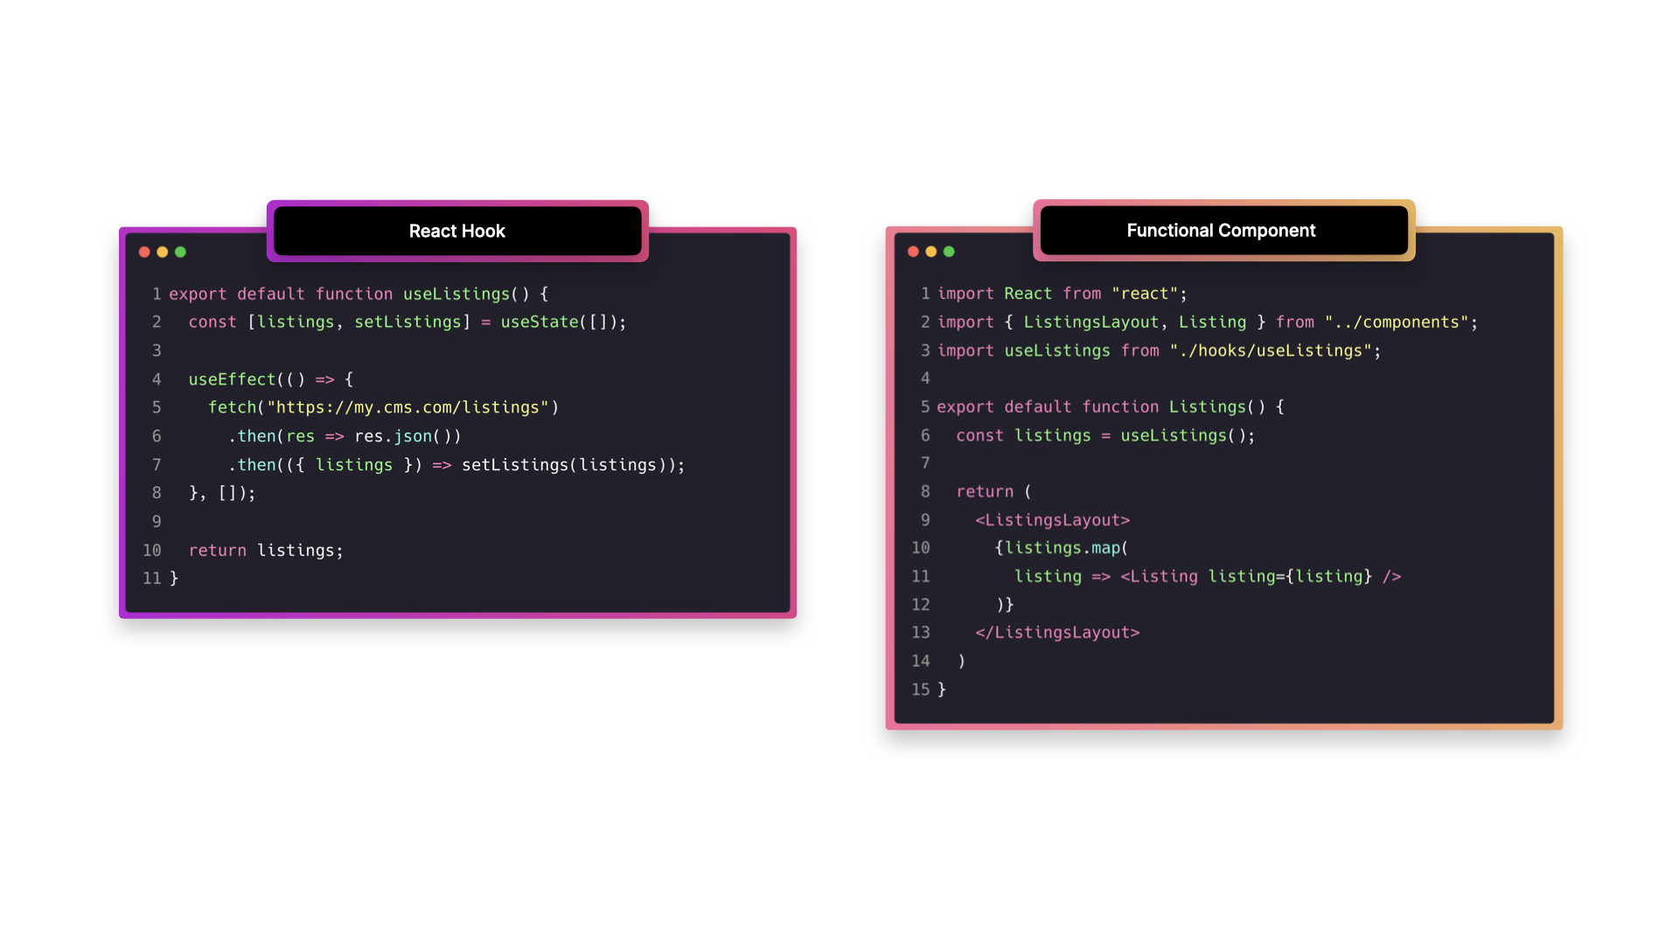Click the red dot in React Hook window
This screenshot has width=1679, height=944.
coord(144,252)
